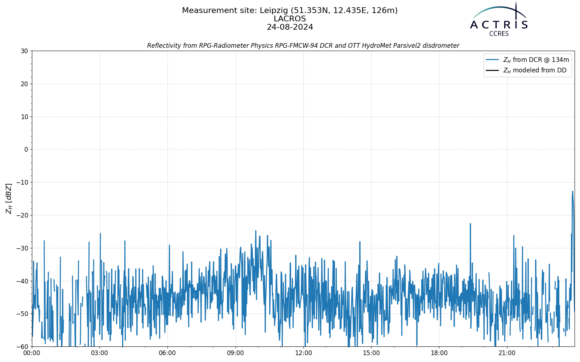Click the black DD legend line
580x362 pixels.
click(492, 70)
